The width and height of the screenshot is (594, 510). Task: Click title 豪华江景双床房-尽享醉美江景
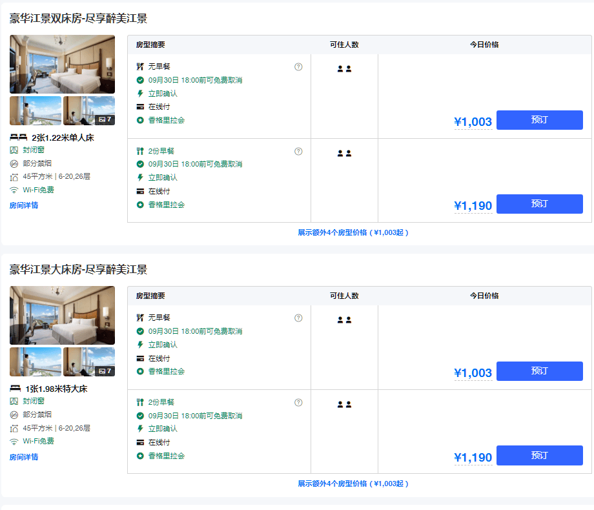point(78,18)
